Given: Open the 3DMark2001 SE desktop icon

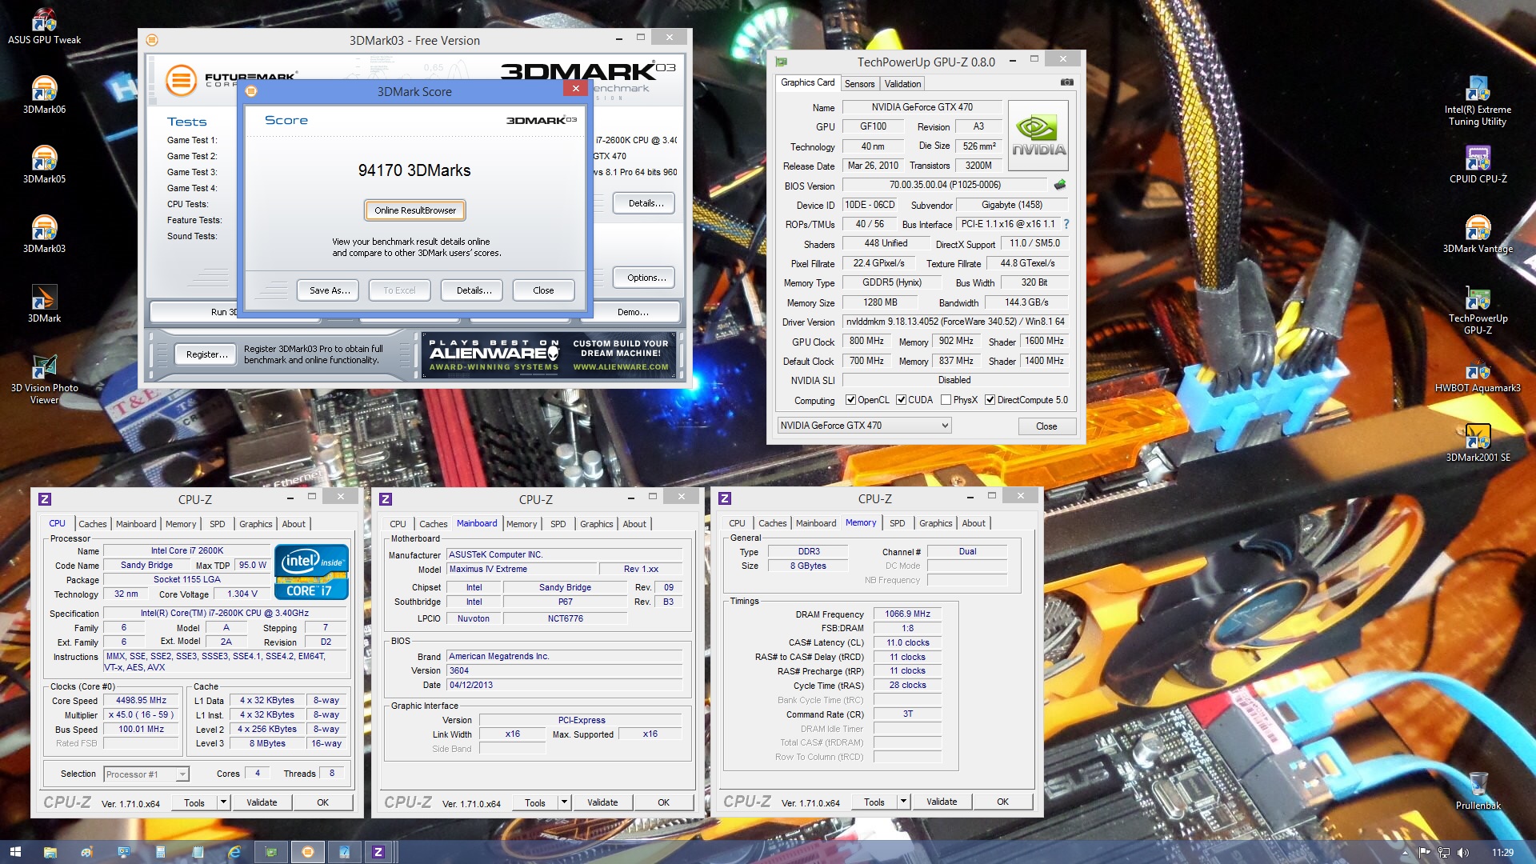Looking at the screenshot, I should (1478, 443).
